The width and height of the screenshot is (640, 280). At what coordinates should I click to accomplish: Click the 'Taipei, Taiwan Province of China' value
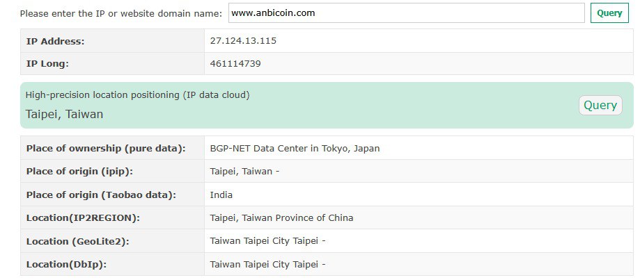281,218
